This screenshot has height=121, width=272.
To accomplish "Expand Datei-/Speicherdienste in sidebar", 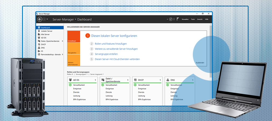I will 62,41.
